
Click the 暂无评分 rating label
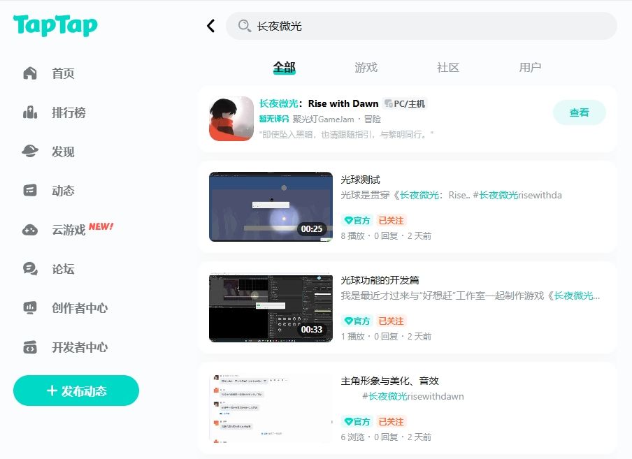click(x=274, y=119)
